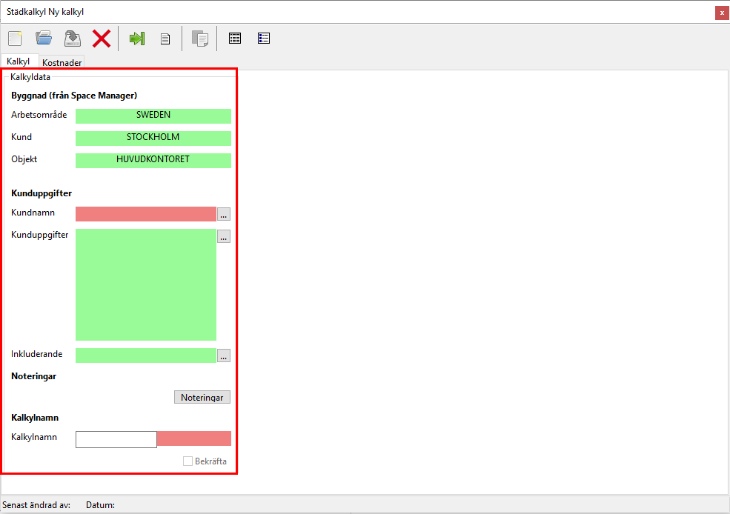Click the red X delete icon

click(101, 39)
